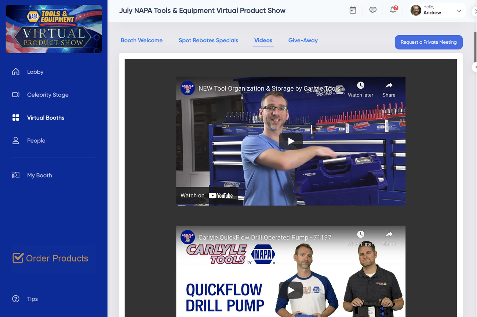The height and width of the screenshot is (317, 477).
Task: Share the Tool Organization & Storage video
Action: coord(389,89)
